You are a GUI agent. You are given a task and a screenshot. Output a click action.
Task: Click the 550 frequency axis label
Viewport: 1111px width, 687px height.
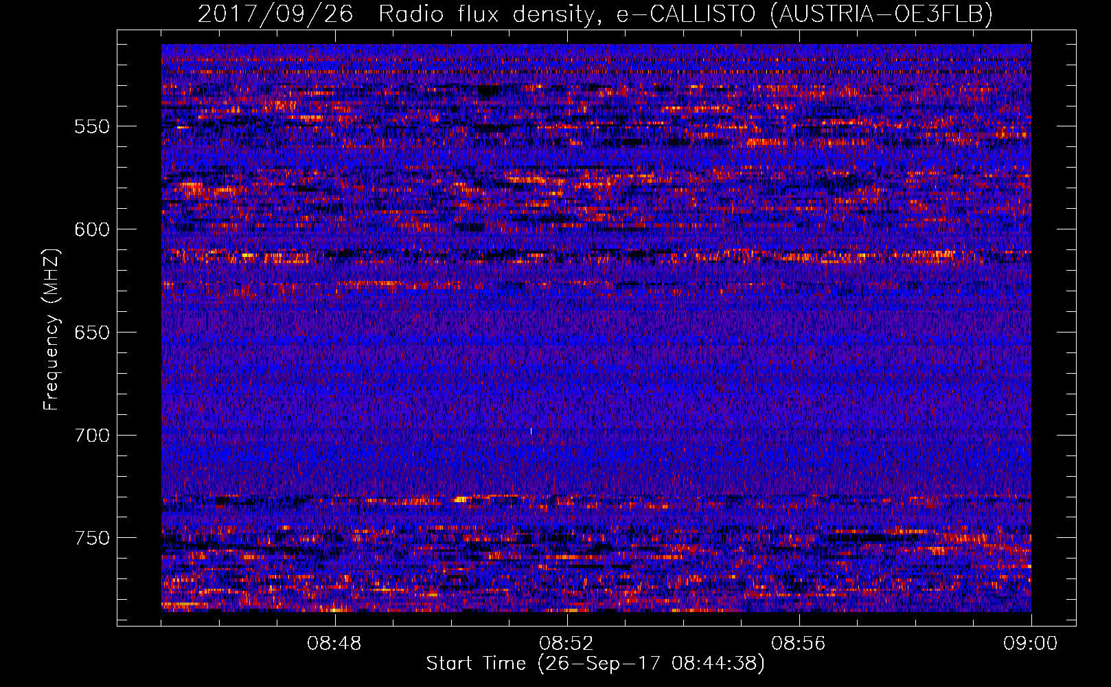coord(92,126)
